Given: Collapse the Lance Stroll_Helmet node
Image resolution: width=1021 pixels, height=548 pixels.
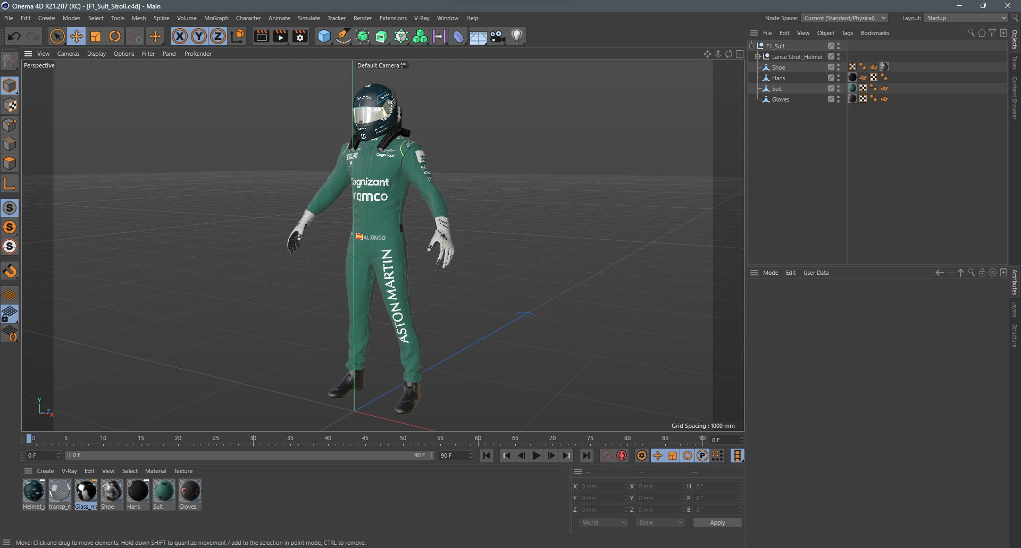Looking at the screenshot, I should tap(758, 56).
